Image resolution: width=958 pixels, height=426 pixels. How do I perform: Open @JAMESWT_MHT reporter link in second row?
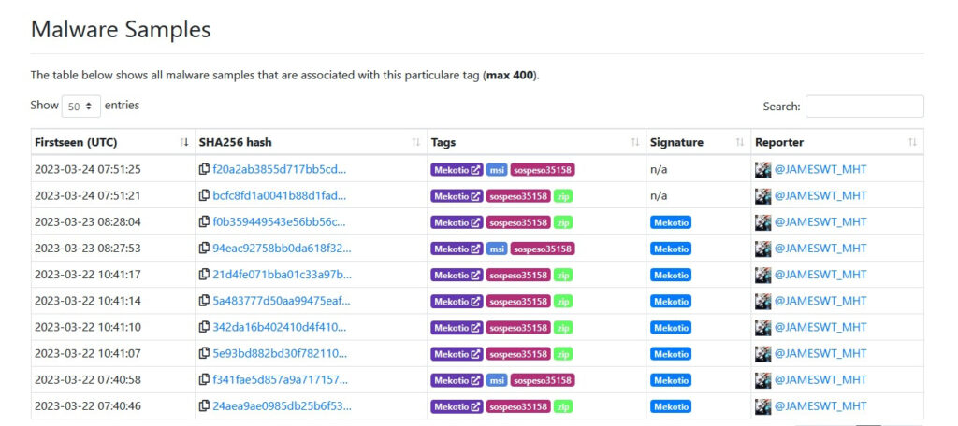click(x=820, y=196)
